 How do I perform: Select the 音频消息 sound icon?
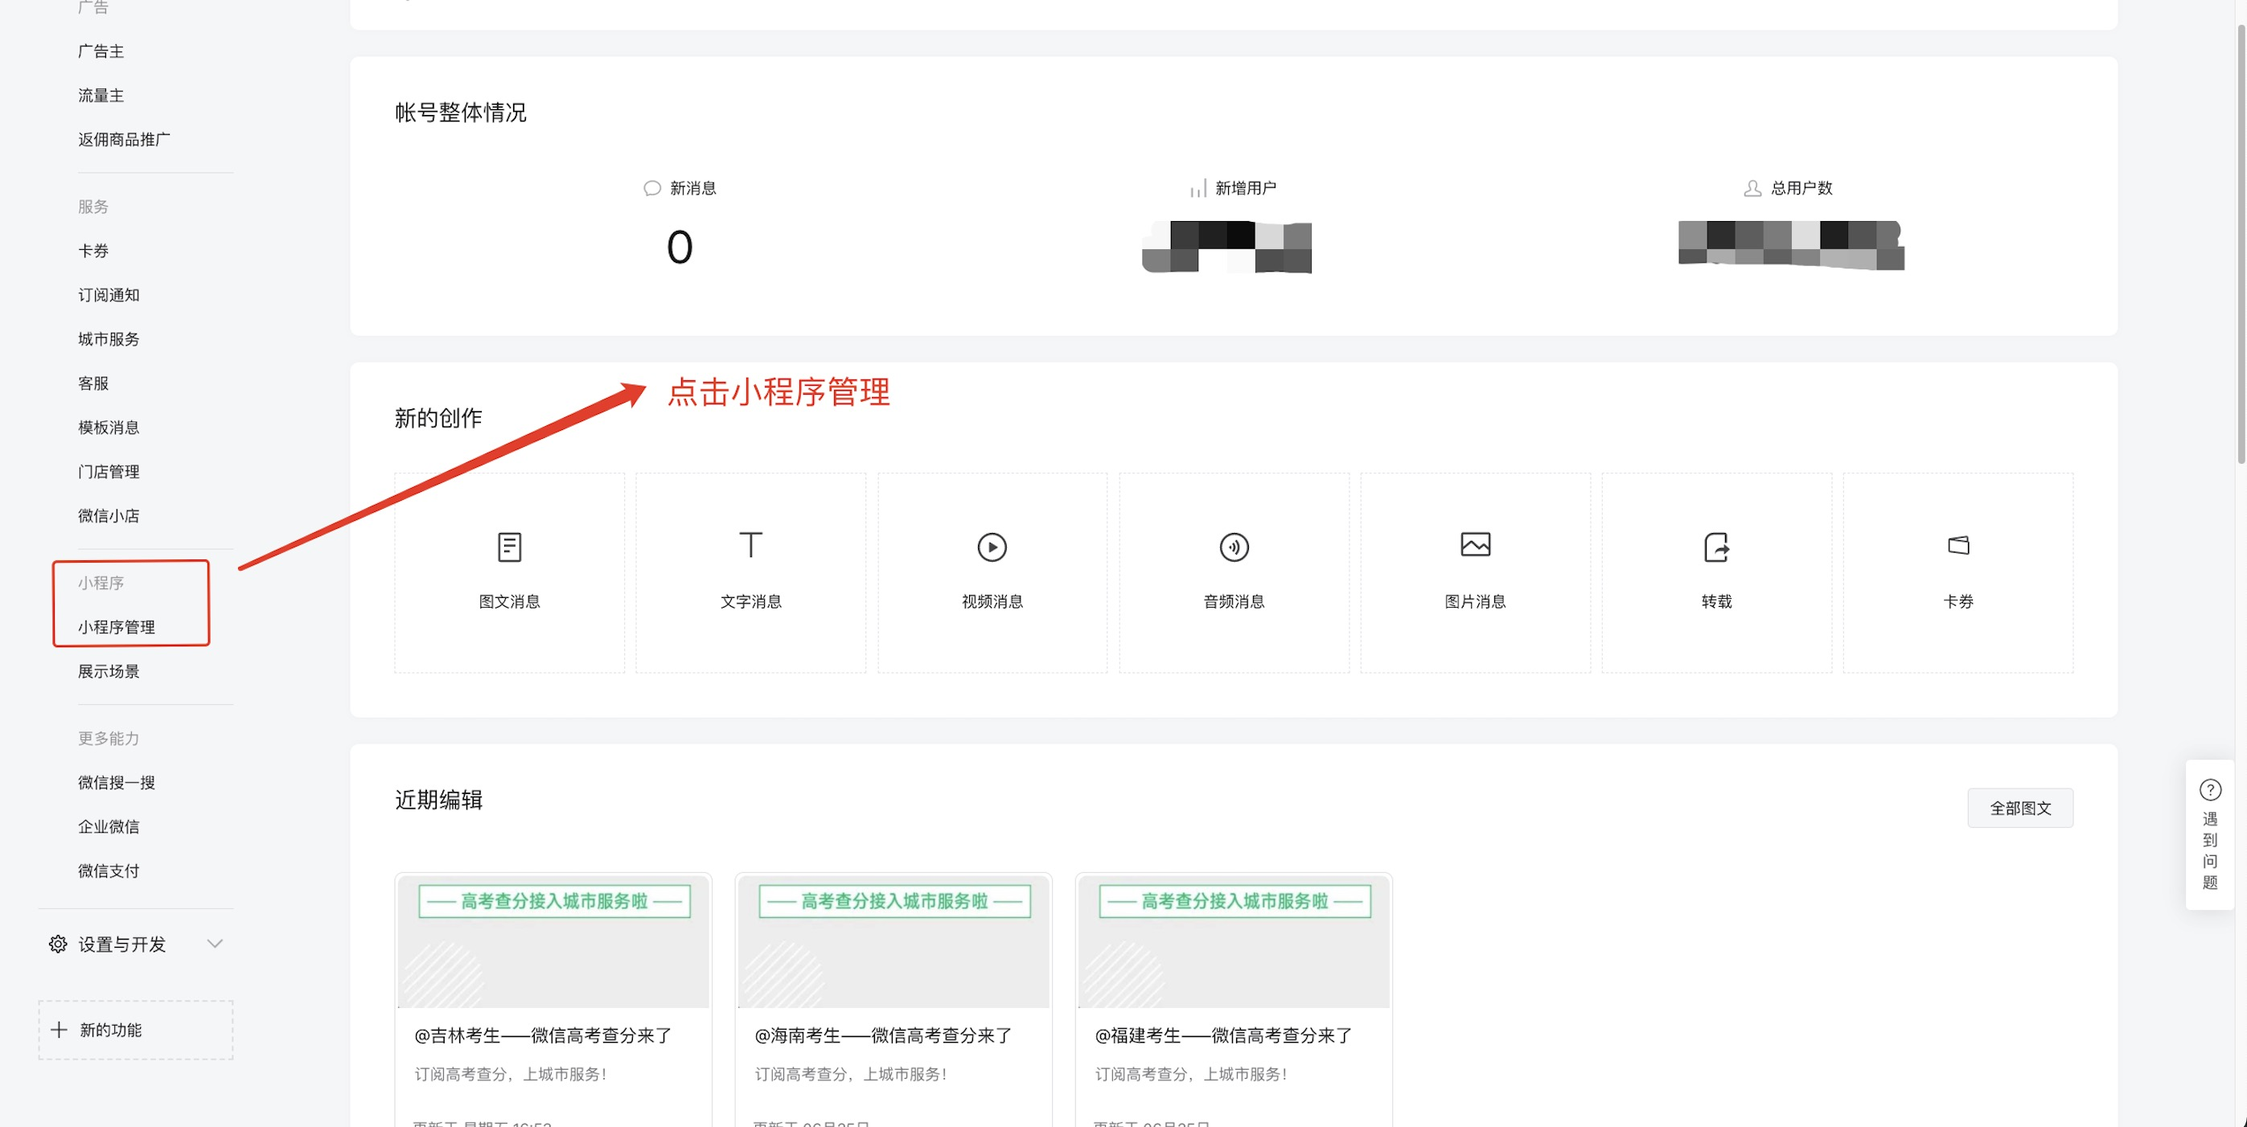(x=1234, y=547)
